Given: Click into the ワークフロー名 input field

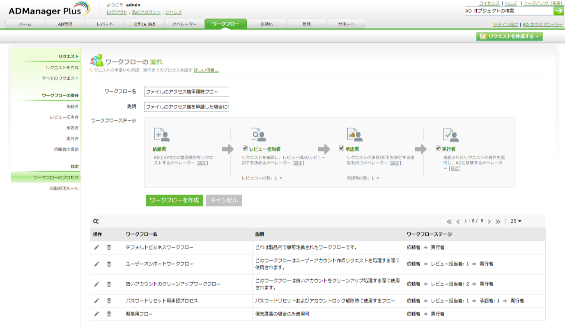Looking at the screenshot, I should (186, 92).
